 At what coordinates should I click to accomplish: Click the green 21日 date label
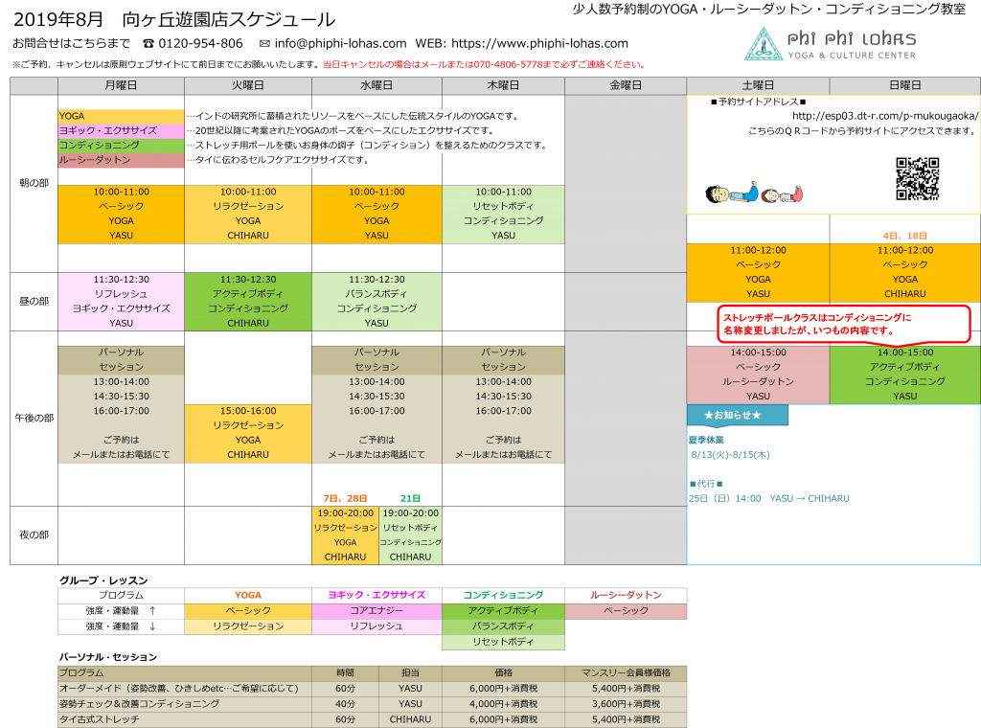click(x=410, y=498)
